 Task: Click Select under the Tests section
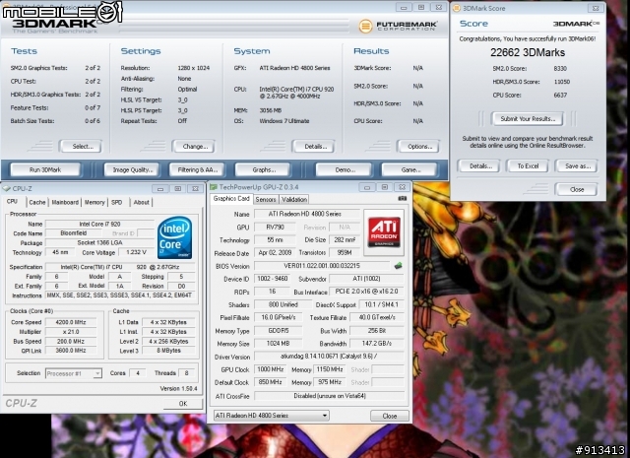pos(81,147)
